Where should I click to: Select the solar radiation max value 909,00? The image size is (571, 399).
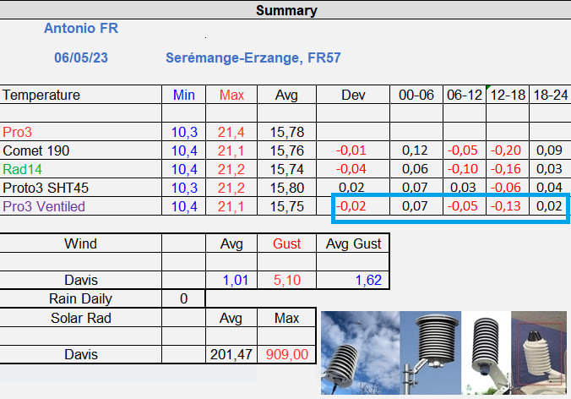[x=285, y=354]
